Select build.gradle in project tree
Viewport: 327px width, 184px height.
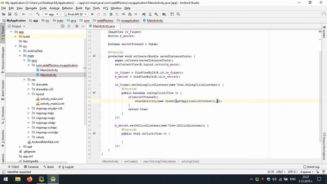(x=31, y=161)
